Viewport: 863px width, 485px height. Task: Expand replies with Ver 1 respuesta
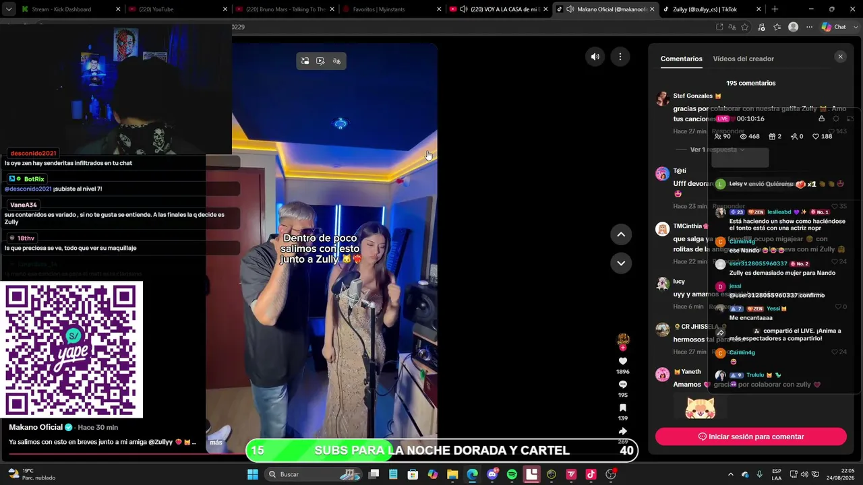point(713,150)
